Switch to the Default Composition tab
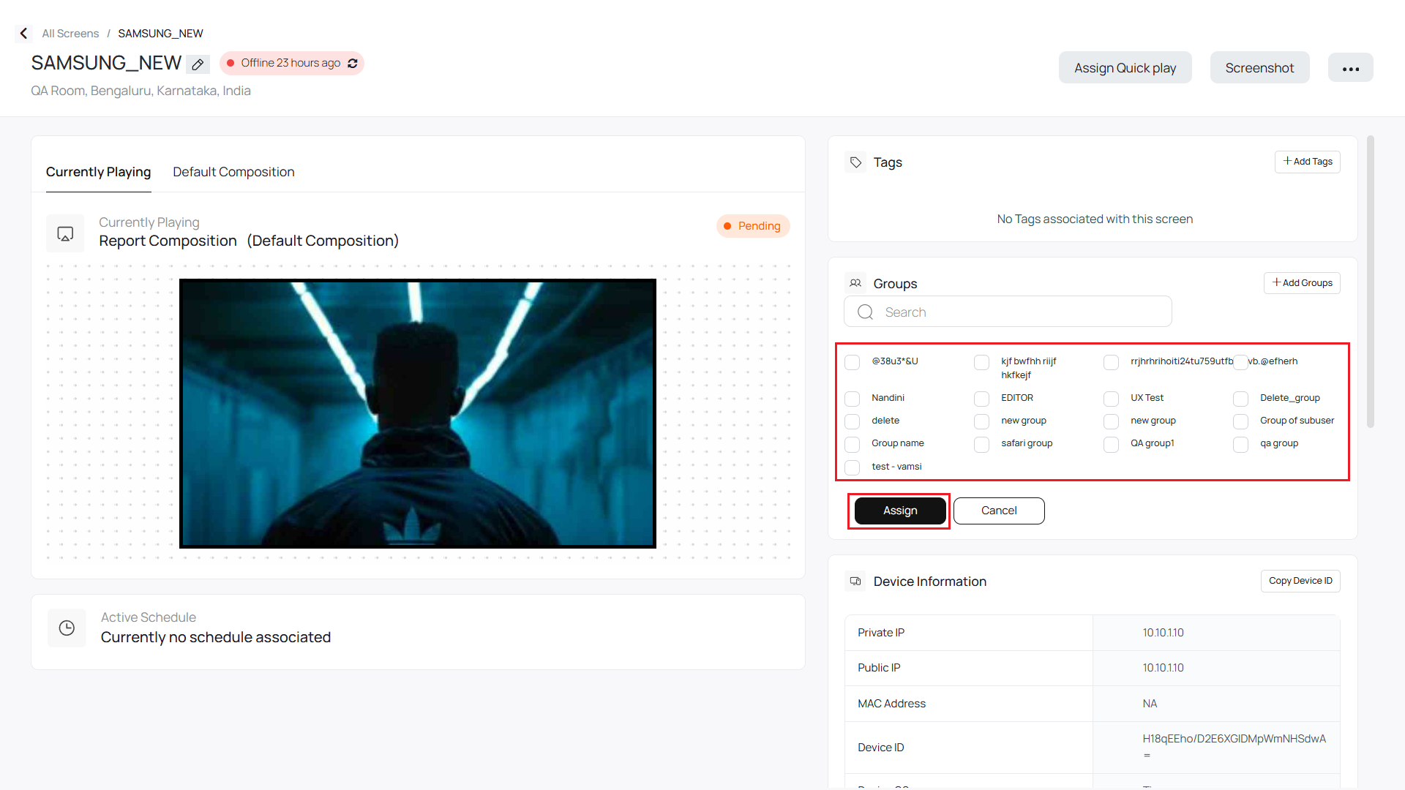Image resolution: width=1405 pixels, height=790 pixels. coord(233,172)
